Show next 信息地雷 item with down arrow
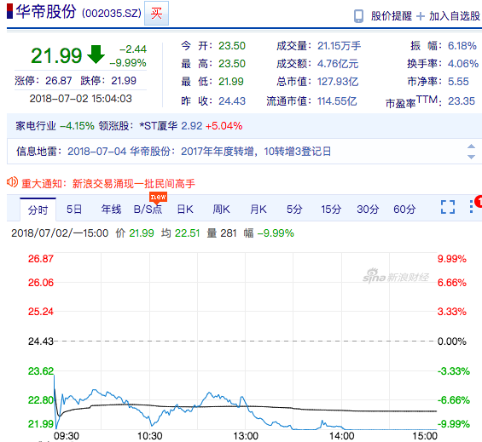Image resolution: width=482 pixels, height=442 pixels. tap(471, 157)
